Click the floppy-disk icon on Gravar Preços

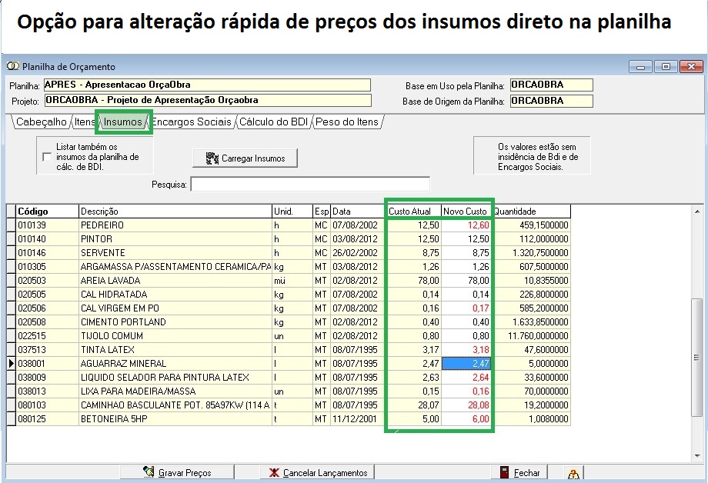pyautogui.click(x=149, y=472)
